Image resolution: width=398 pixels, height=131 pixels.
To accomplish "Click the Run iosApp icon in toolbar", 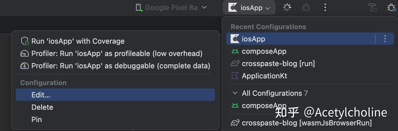I will pyautogui.click(x=287, y=7).
